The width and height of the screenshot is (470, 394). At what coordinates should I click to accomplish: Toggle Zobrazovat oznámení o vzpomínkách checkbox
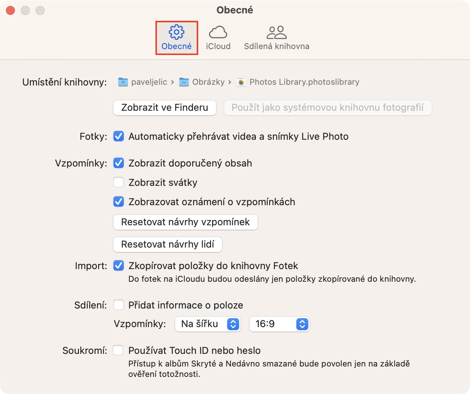[x=119, y=202]
